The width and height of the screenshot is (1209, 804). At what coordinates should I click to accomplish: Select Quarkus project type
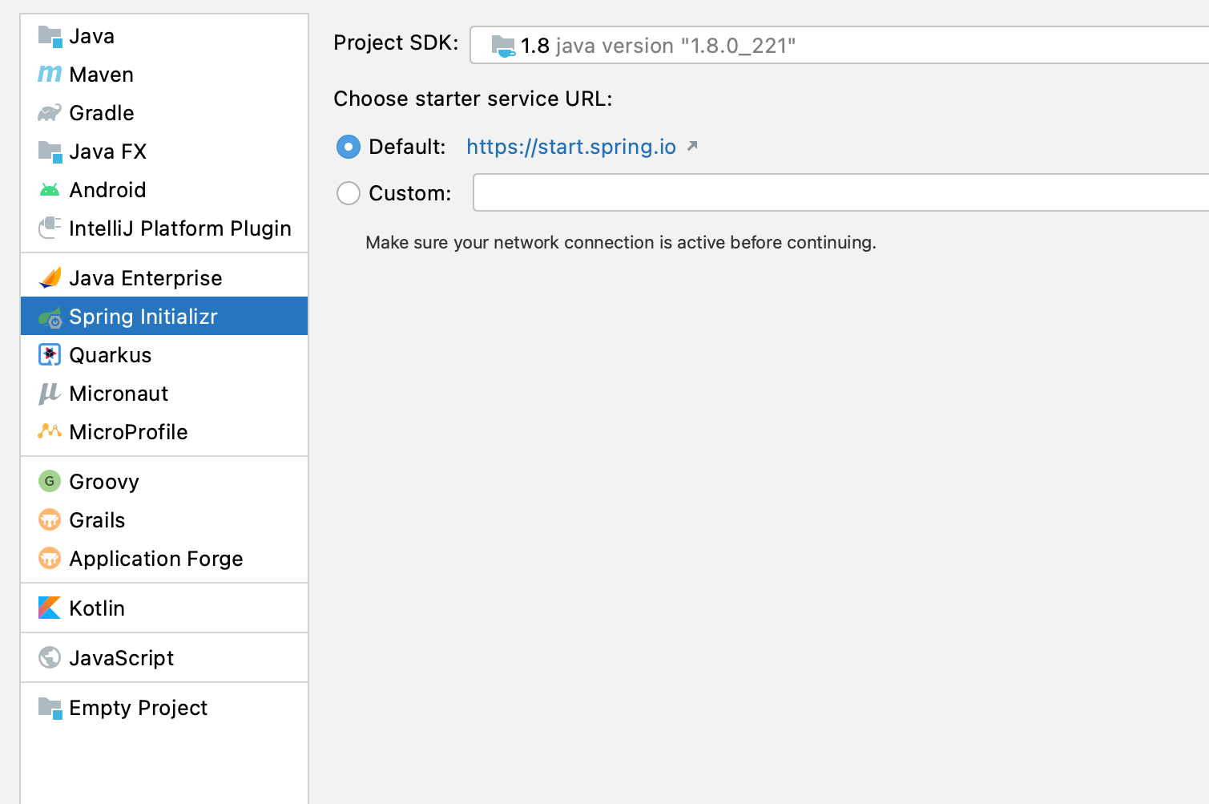[x=164, y=355]
